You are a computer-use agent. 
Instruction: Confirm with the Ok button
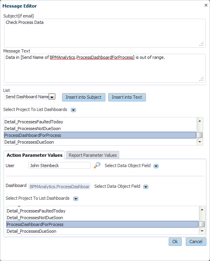[x=175, y=242]
